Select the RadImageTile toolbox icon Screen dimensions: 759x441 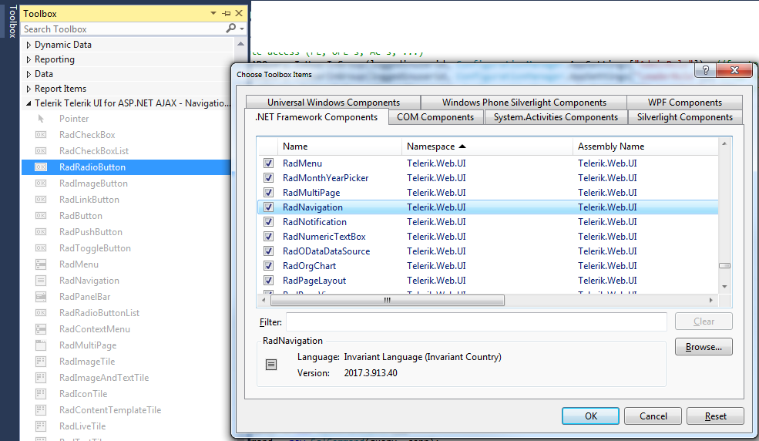coord(41,361)
